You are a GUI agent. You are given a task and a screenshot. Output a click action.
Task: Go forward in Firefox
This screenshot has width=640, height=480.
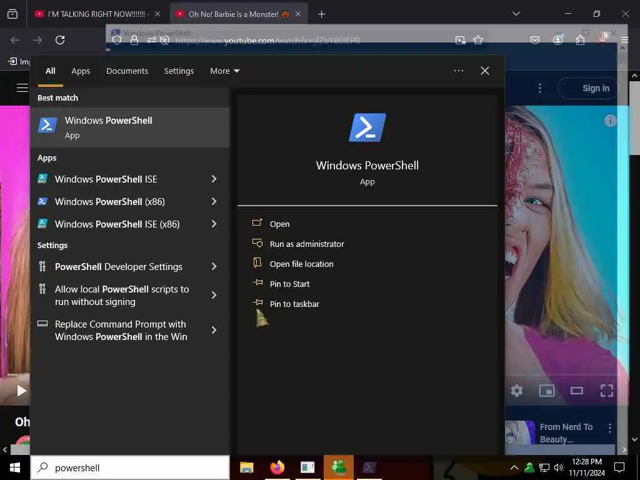pos(37,40)
